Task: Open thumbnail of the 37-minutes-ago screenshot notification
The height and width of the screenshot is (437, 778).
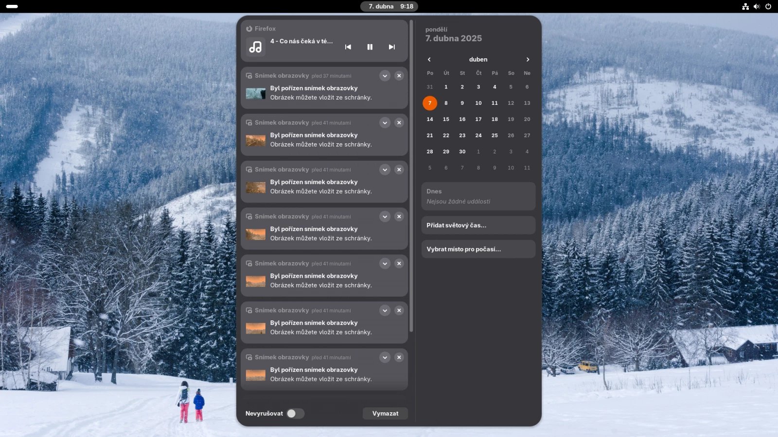Action: [256, 93]
